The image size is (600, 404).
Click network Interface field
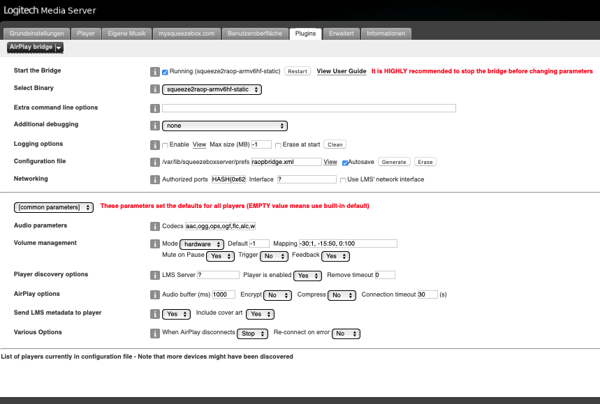point(307,179)
